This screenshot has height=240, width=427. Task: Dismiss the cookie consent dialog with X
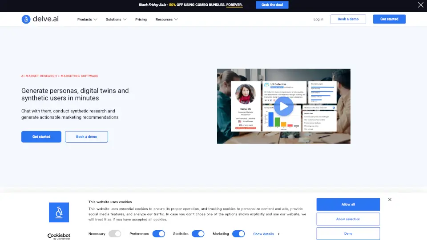pos(390,200)
